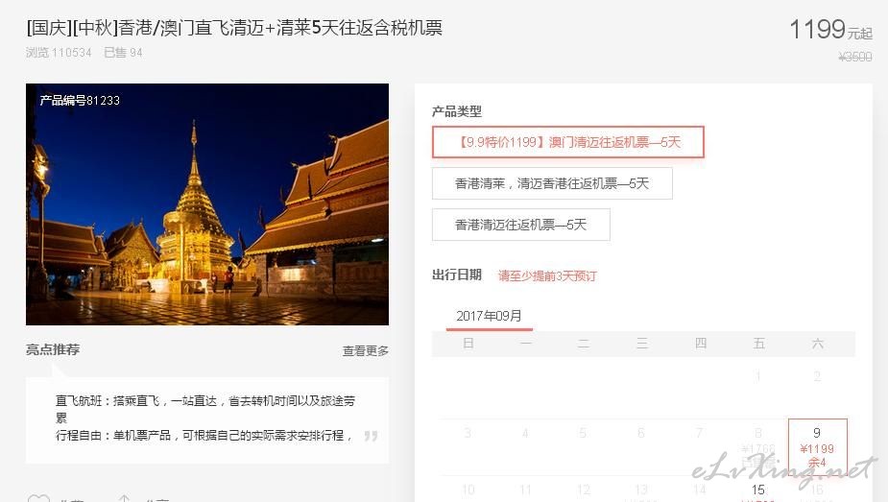The image size is (888, 502).
Task: Click the 行程自由 highlight description line
Action: point(204,435)
